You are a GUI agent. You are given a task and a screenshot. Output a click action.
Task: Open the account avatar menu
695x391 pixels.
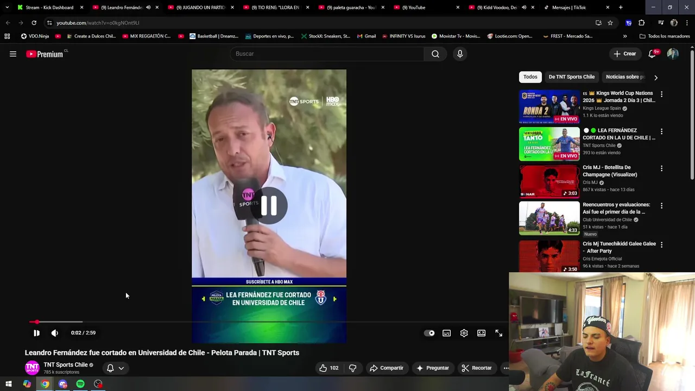coord(673,54)
